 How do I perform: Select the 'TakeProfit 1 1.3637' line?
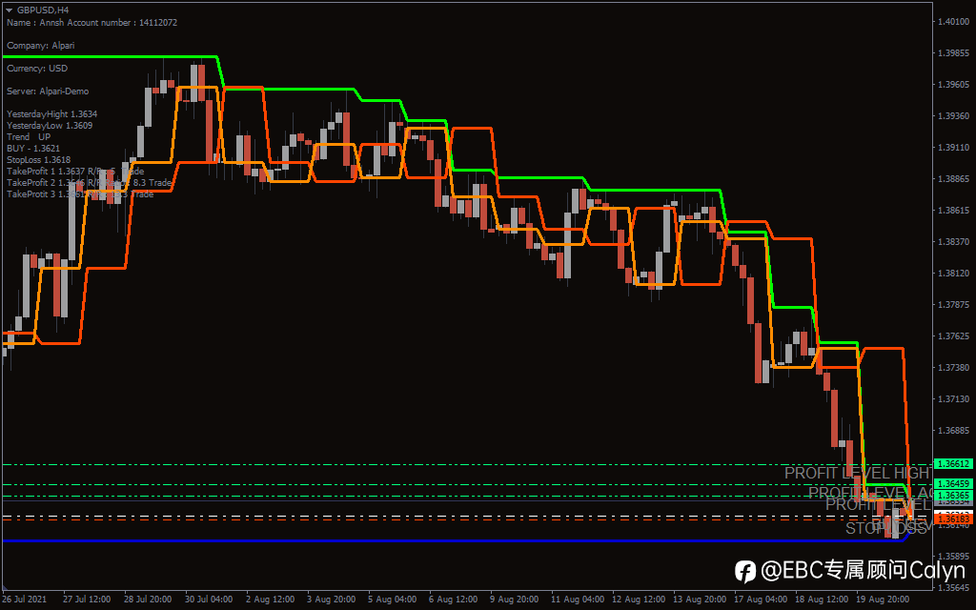[74, 172]
